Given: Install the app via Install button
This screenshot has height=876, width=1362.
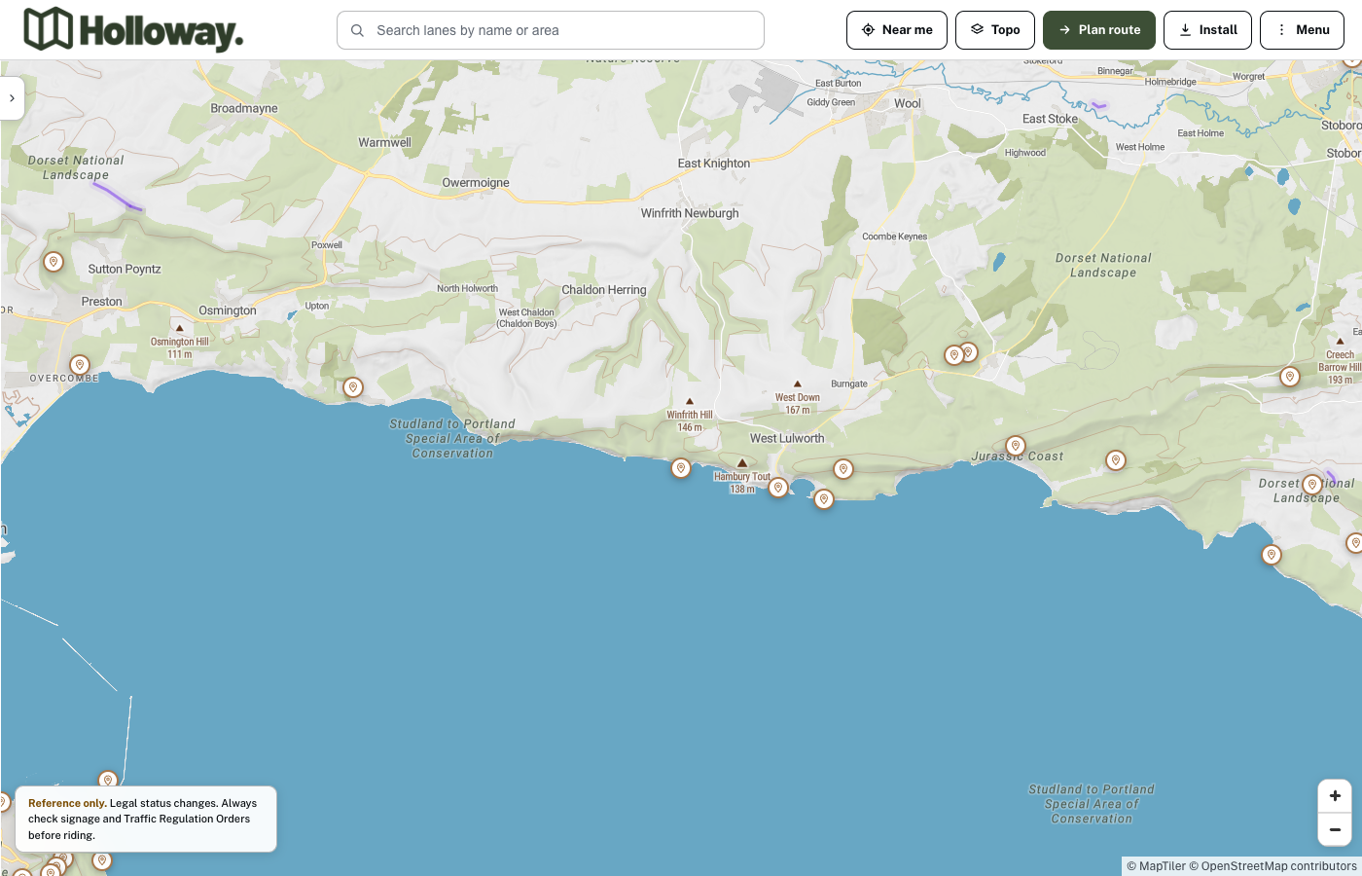Looking at the screenshot, I should [1207, 30].
